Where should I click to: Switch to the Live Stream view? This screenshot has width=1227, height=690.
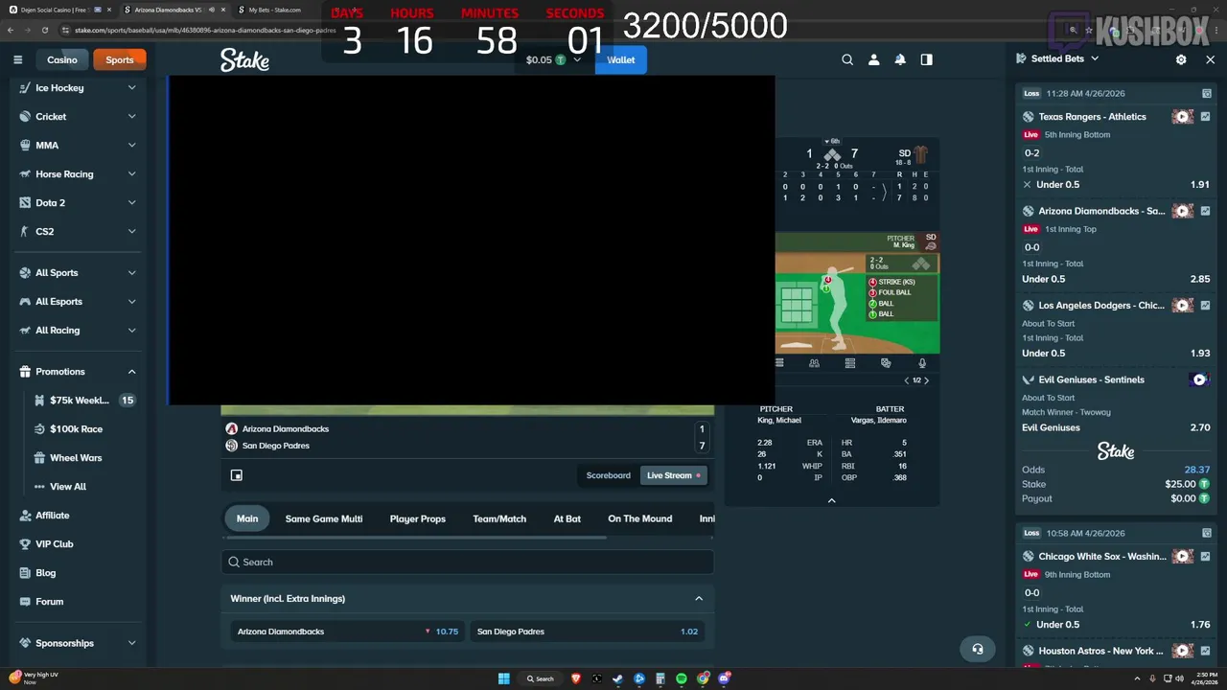673,475
